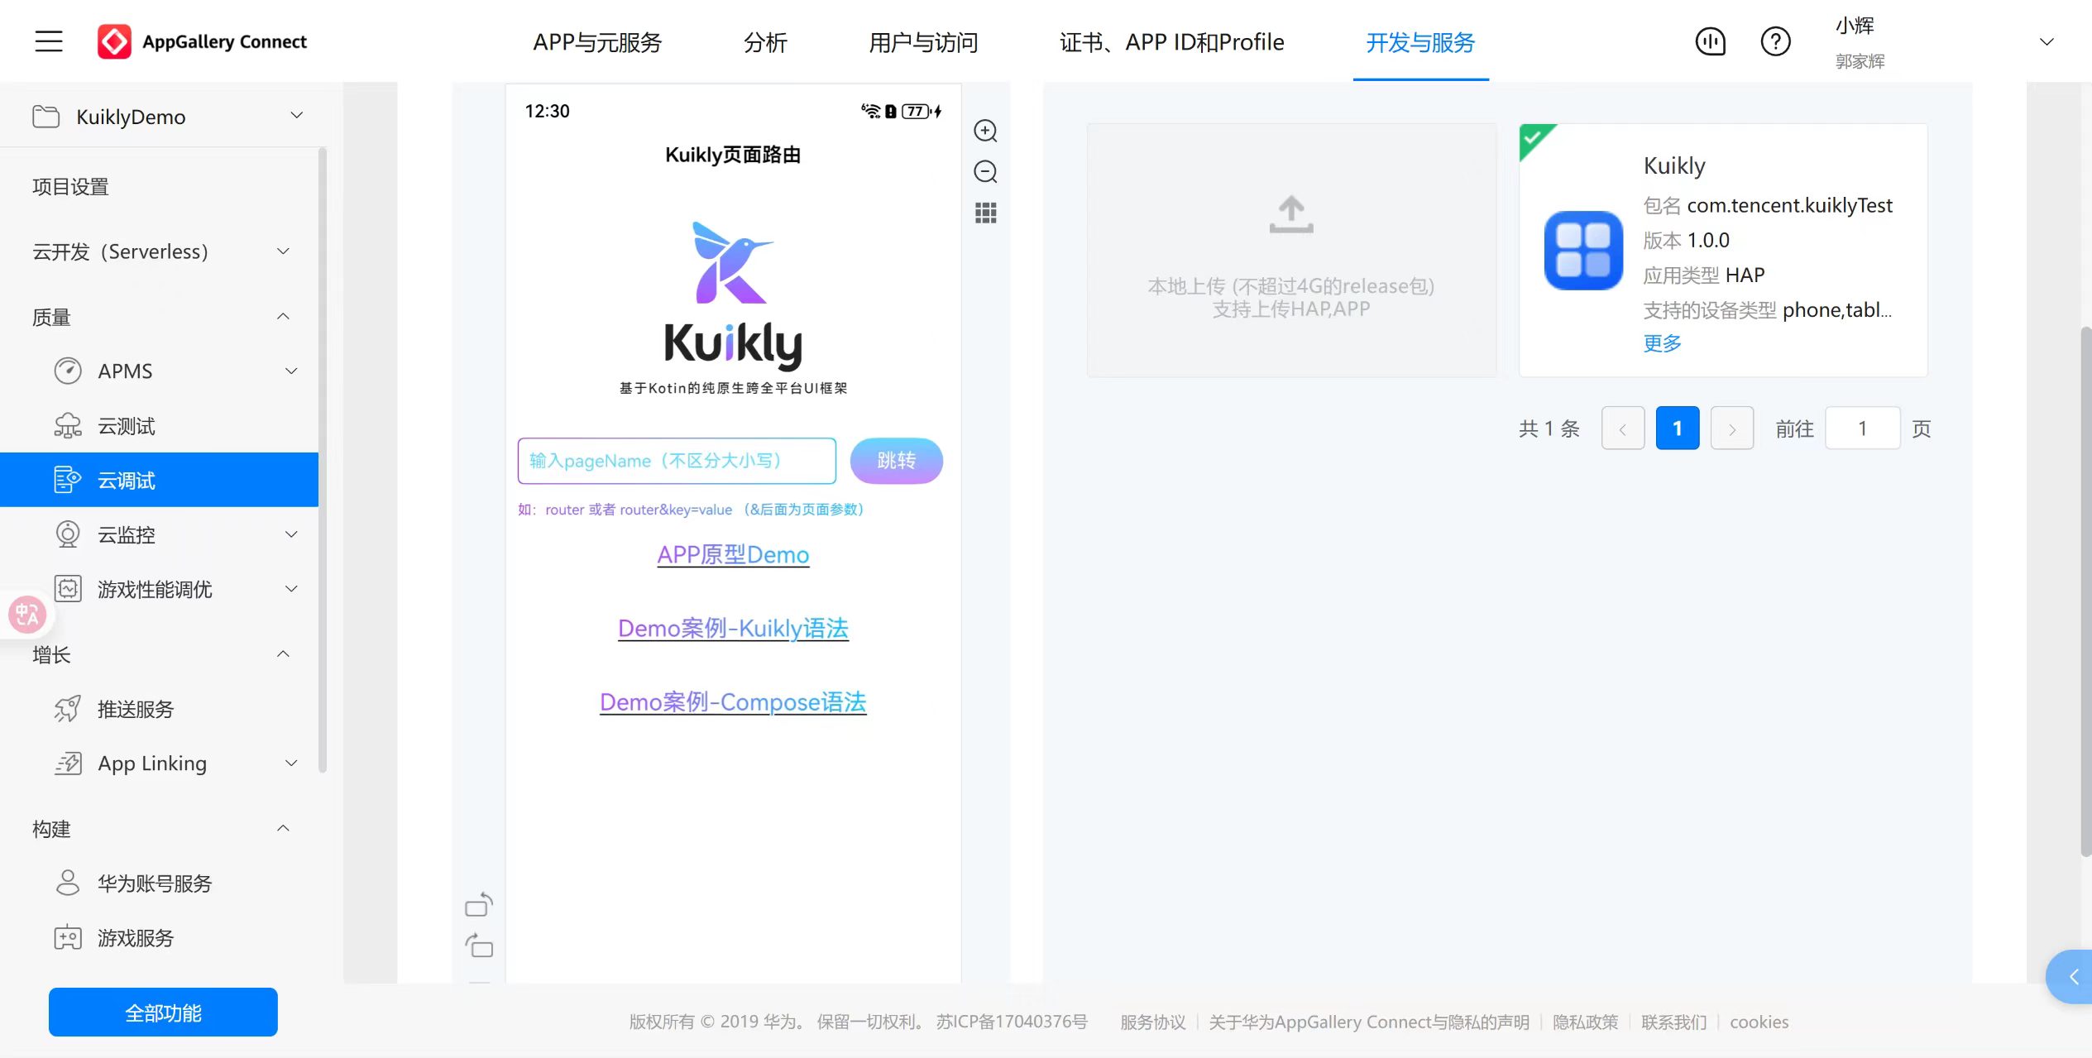The width and height of the screenshot is (2092, 1058).
Task: Expand the KuiklyDemo project dropdown
Action: tap(296, 115)
